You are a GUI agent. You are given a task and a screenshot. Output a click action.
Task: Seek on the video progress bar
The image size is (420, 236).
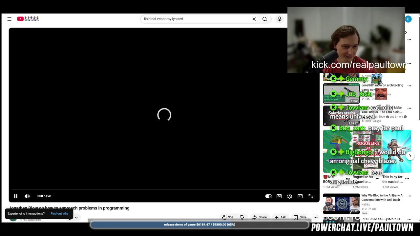click(164, 189)
